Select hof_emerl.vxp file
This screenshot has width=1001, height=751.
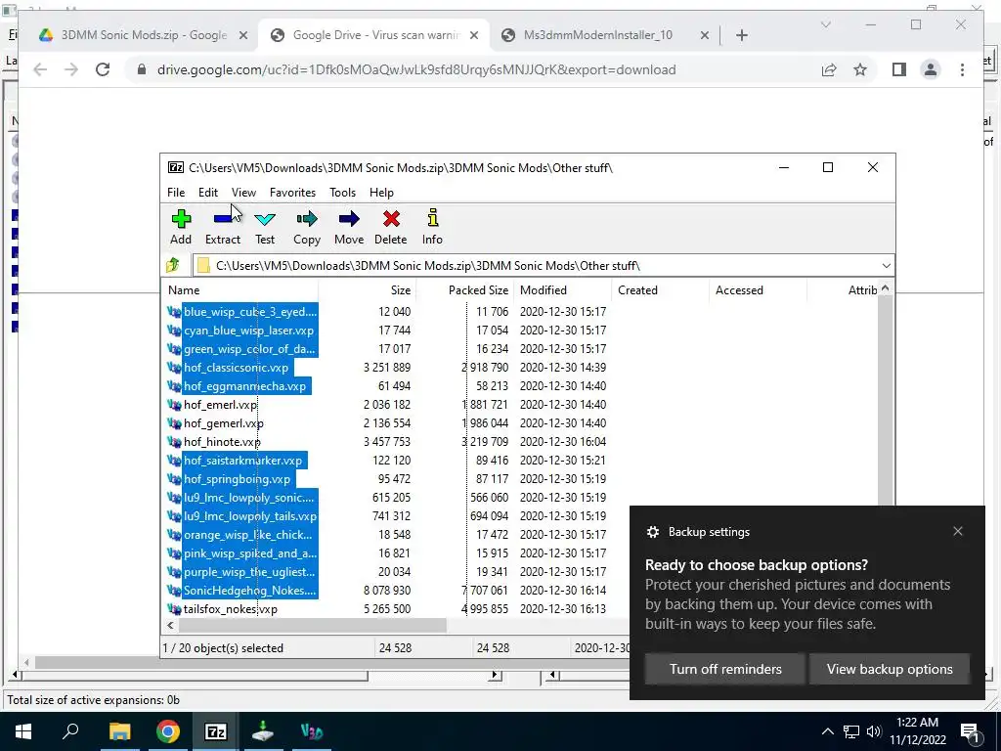click(220, 404)
